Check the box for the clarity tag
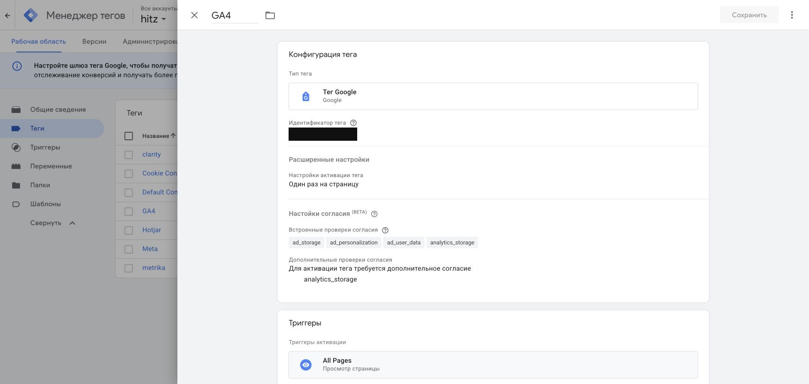This screenshot has height=384, width=809. coord(129,154)
